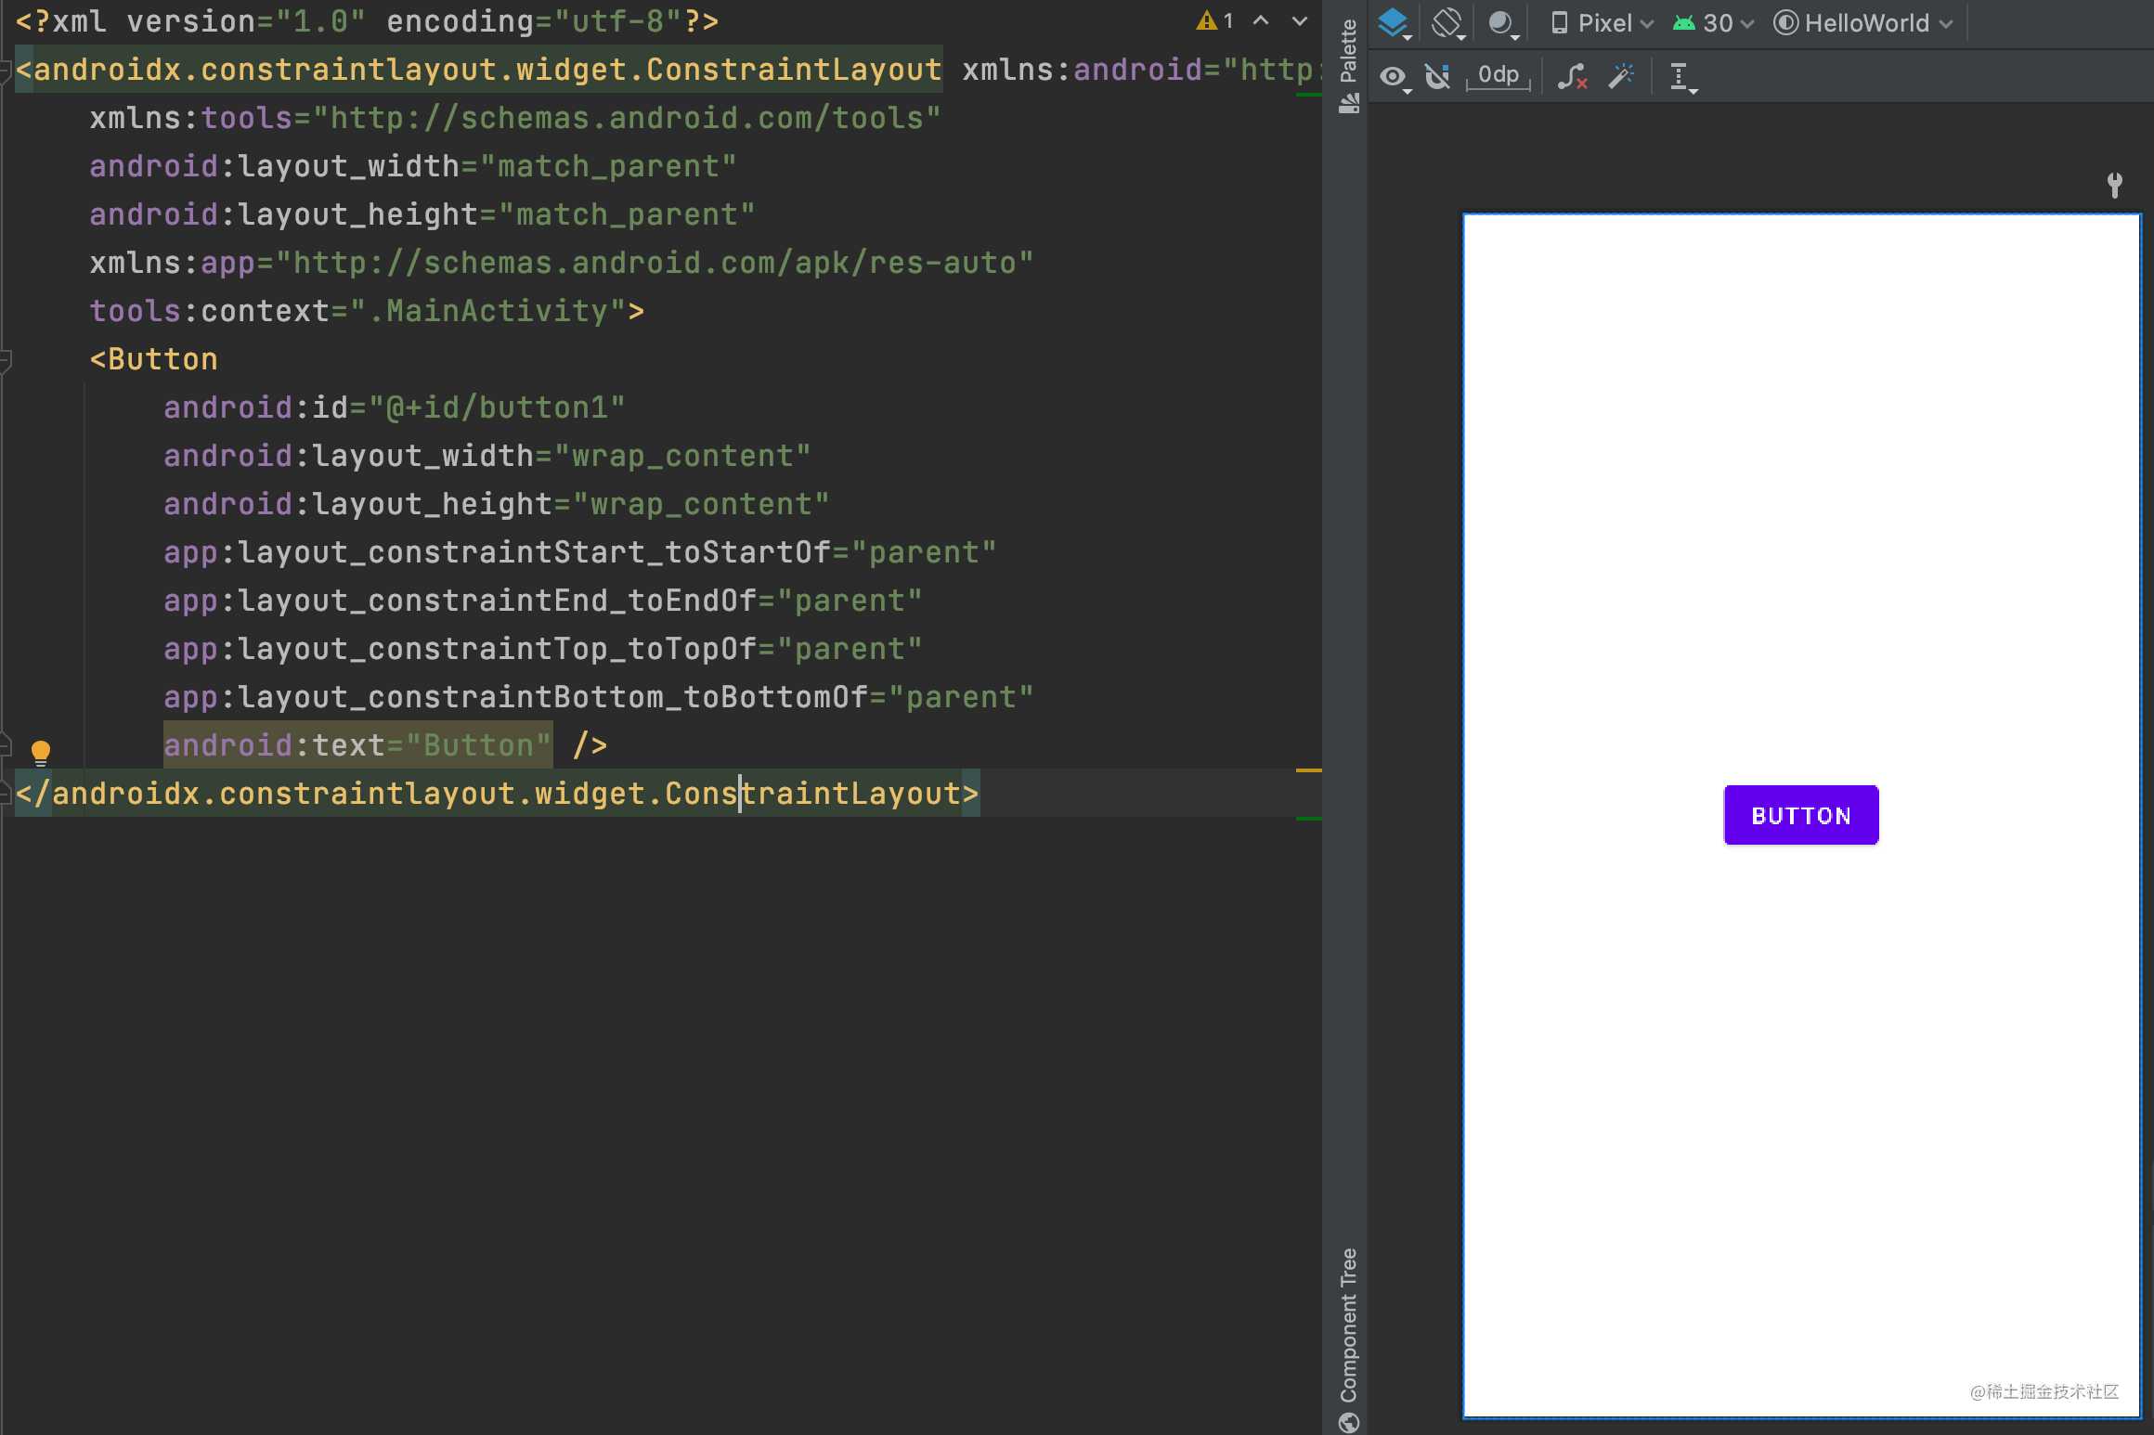This screenshot has width=2154, height=1435.
Task: Click the warning triangle error indicator
Action: [1202, 20]
